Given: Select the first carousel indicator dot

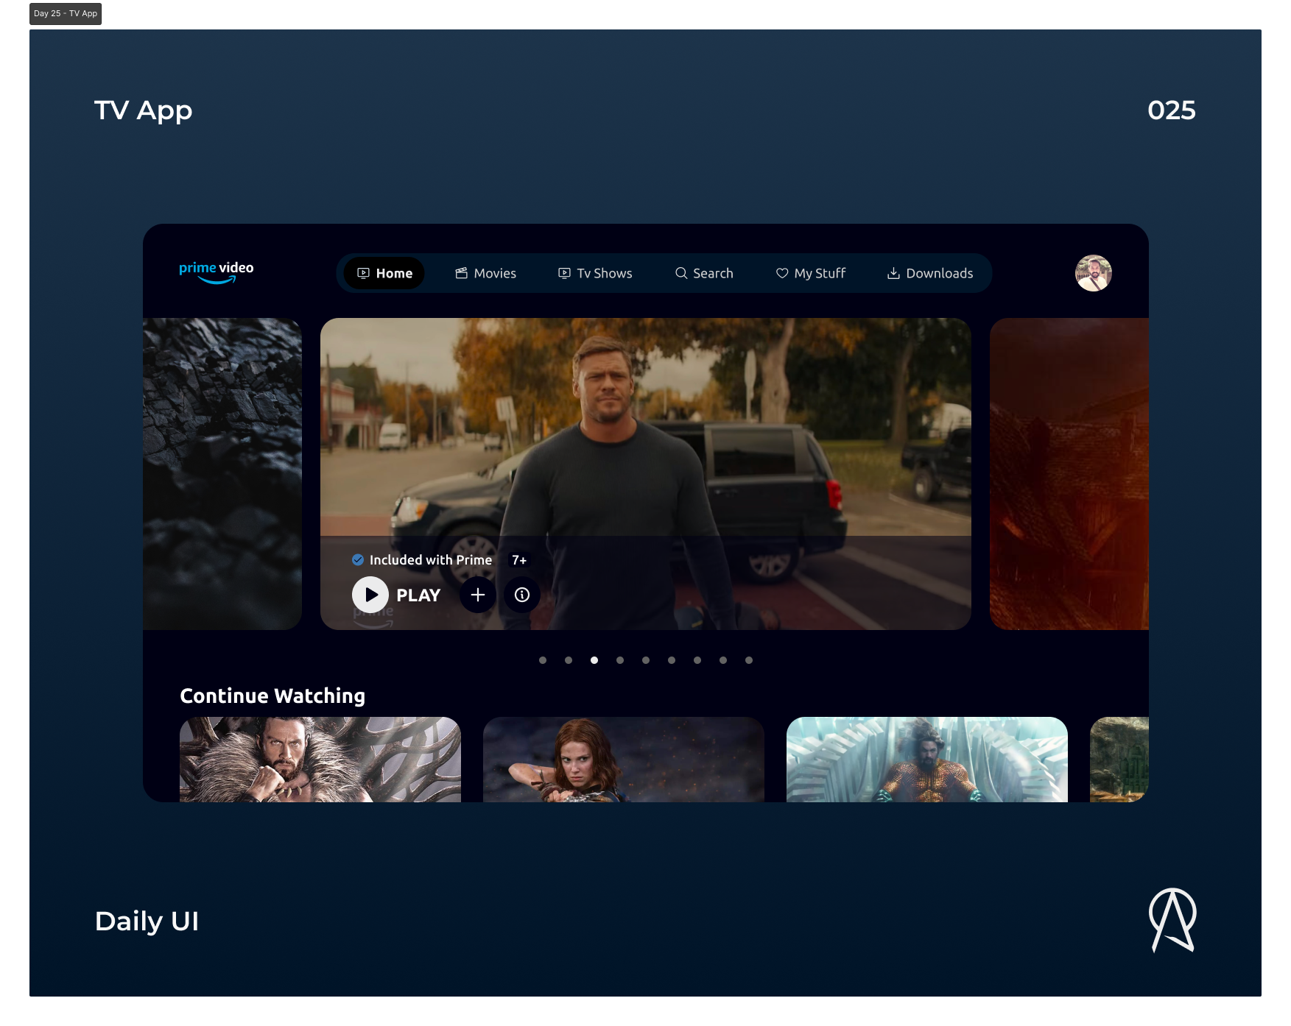Looking at the screenshot, I should pos(543,660).
